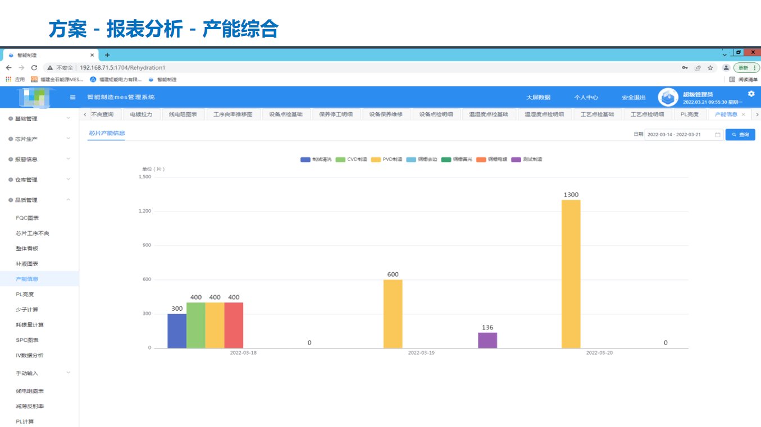Click the calendar icon in date field
This screenshot has width=761, height=427.
(x=717, y=135)
